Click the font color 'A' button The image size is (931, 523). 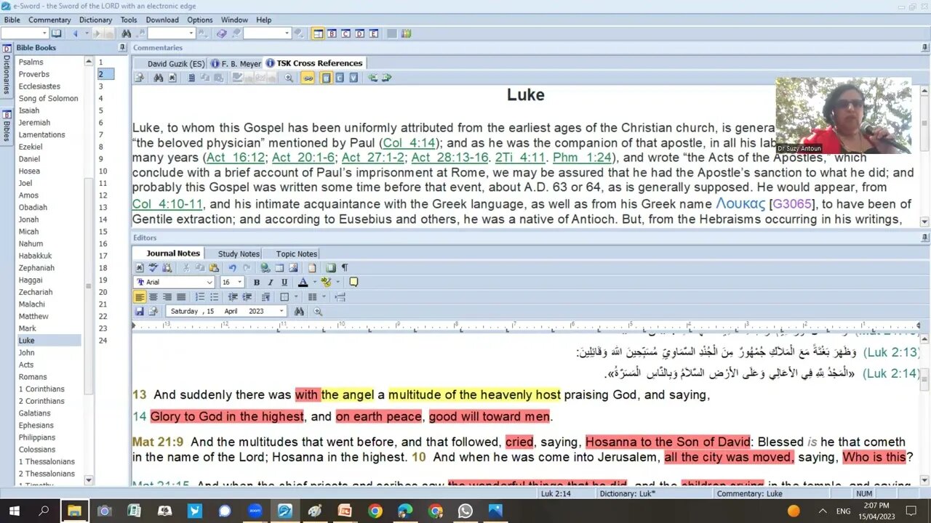point(303,282)
